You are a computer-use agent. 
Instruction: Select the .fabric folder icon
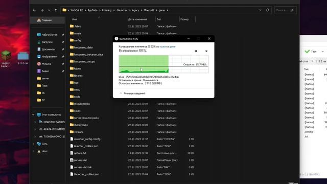pyautogui.click(x=72, y=26)
